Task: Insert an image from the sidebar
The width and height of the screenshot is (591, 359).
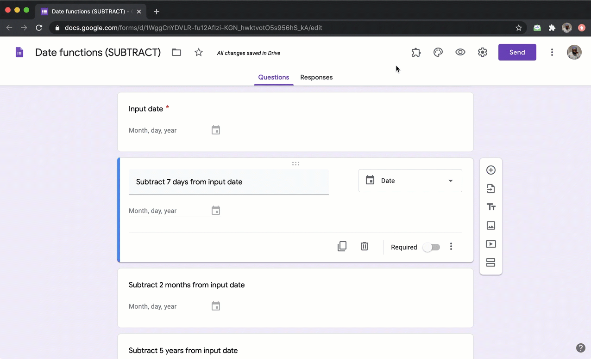Action: [x=491, y=225]
